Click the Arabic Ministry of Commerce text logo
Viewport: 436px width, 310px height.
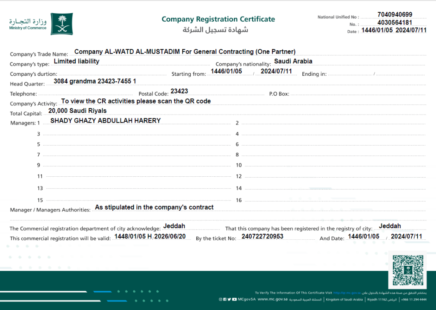(28, 21)
